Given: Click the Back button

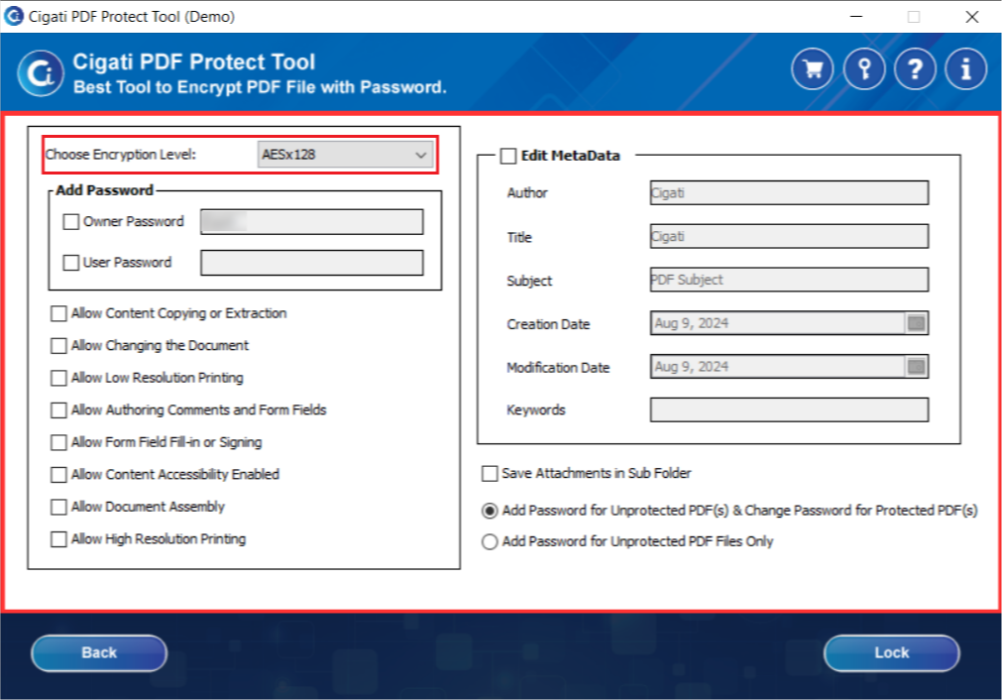Looking at the screenshot, I should pos(99,652).
